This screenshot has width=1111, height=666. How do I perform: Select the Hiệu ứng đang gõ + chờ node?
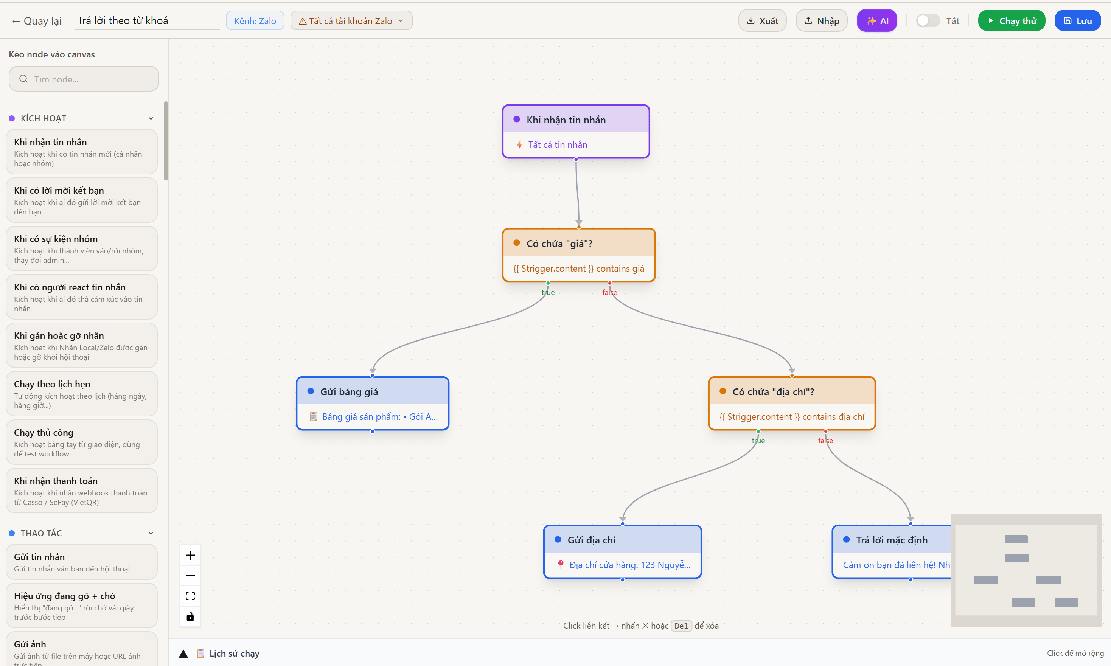[82, 606]
